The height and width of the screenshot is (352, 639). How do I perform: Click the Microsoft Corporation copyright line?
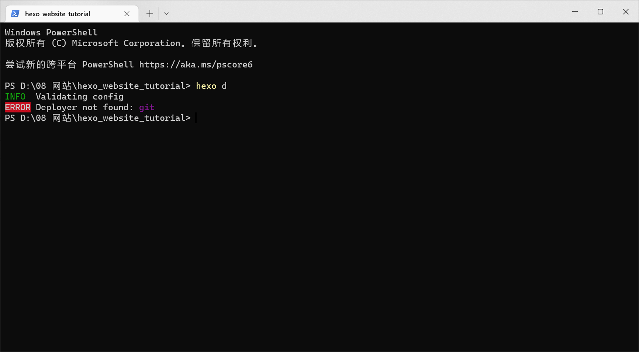point(131,43)
